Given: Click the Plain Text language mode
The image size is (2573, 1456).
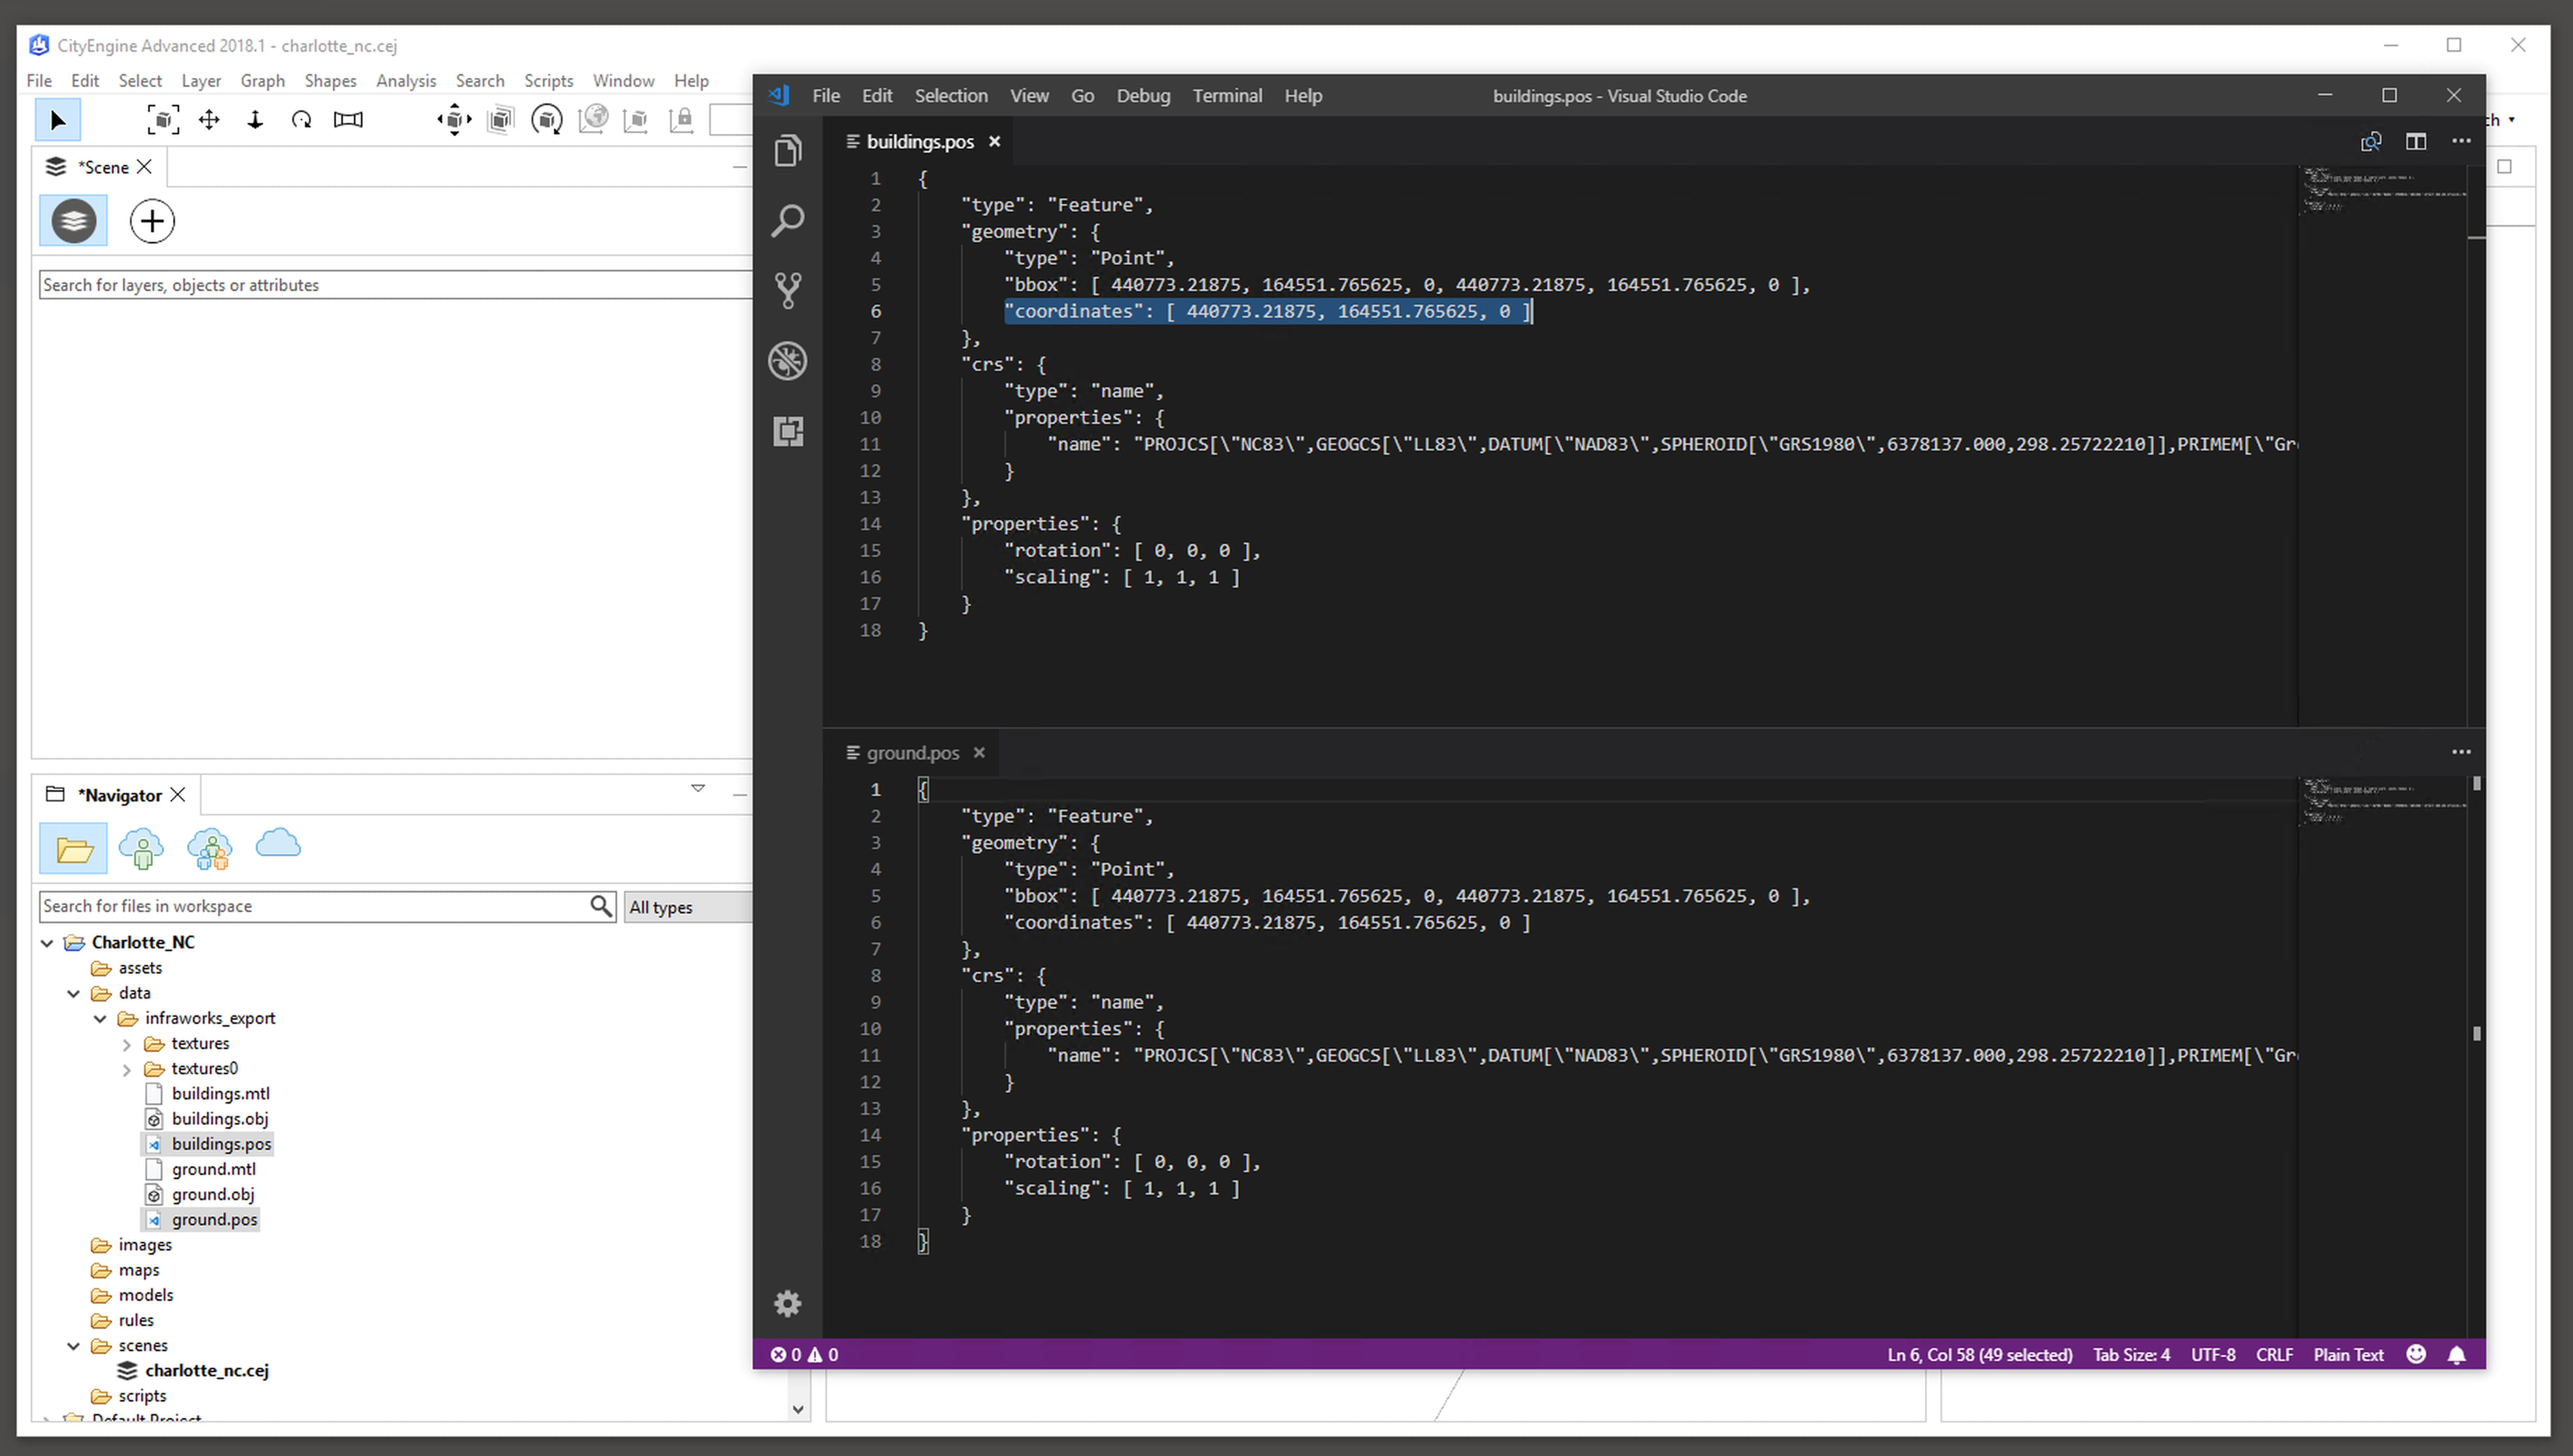Looking at the screenshot, I should click(x=2348, y=1355).
